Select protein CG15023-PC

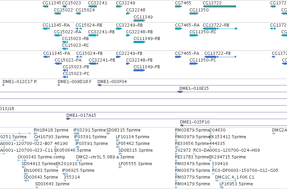(x=76, y=74)
